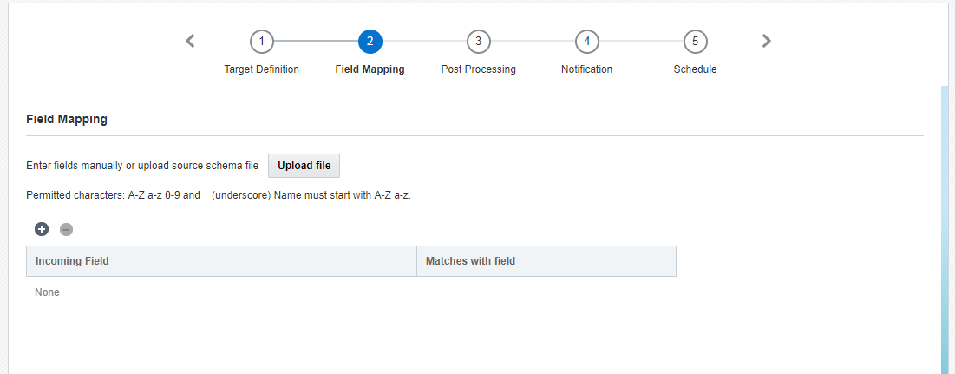The image size is (955, 374).
Task: Click the highlighted step 2 circle
Action: pos(370,42)
